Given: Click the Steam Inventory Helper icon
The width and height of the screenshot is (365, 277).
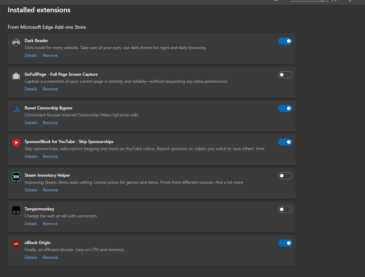Looking at the screenshot, I should coord(16,177).
